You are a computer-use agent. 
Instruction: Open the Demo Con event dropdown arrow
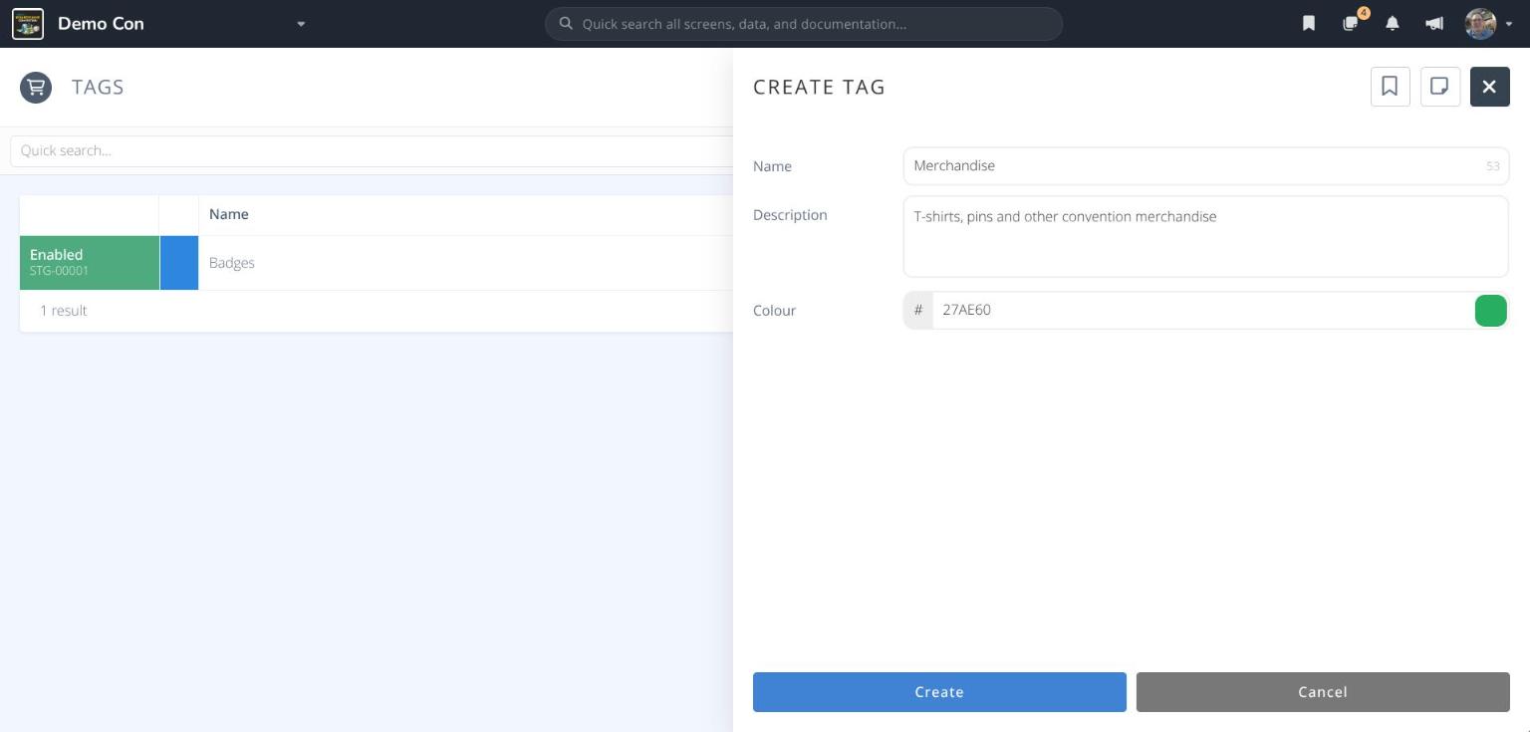301,24
